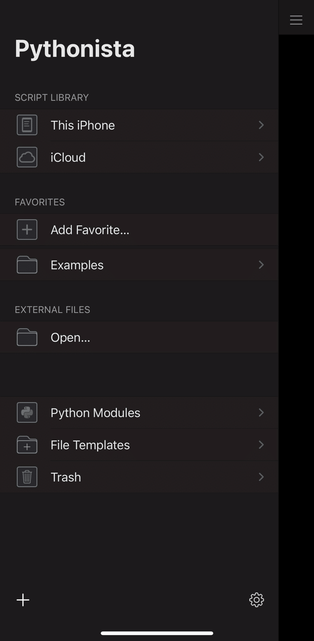Screen dimensions: 314x641
Task: Tap the Python logo icon for Modules
Action: click(27, 412)
